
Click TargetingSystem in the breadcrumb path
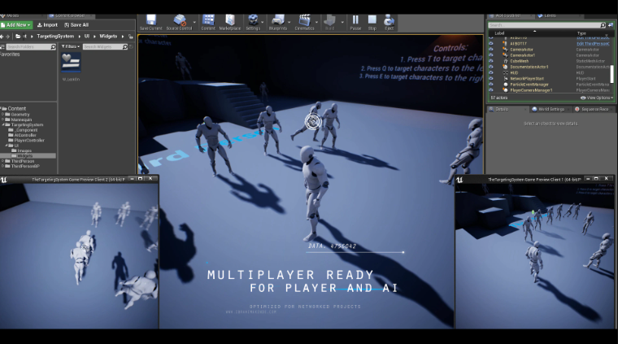tap(55, 37)
